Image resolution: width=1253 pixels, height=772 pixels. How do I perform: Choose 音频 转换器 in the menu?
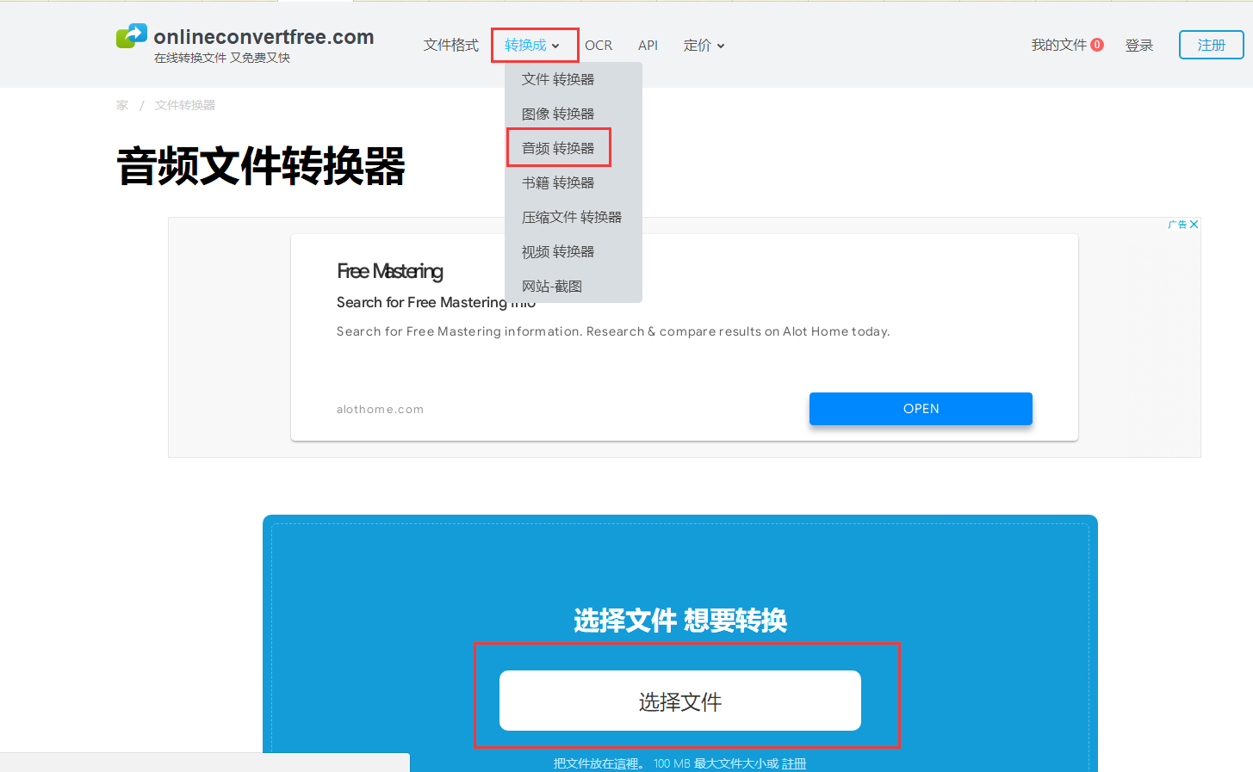[x=558, y=148]
